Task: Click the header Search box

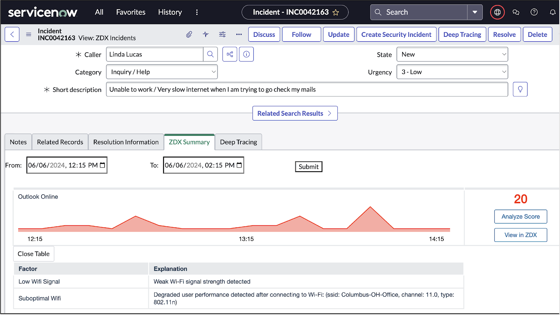Action: [x=419, y=12]
